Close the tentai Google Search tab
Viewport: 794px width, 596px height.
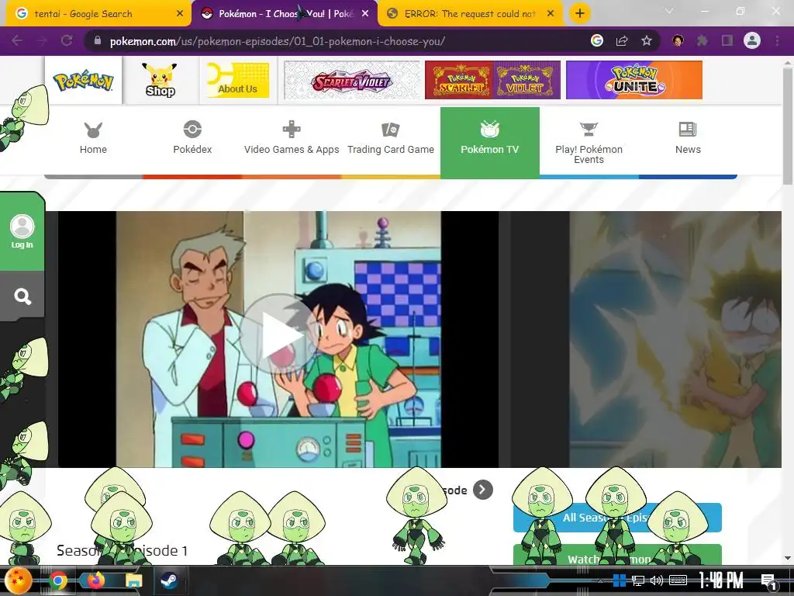180,14
